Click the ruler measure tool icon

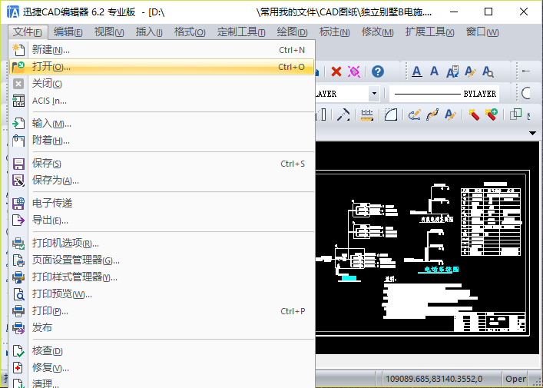366,114
